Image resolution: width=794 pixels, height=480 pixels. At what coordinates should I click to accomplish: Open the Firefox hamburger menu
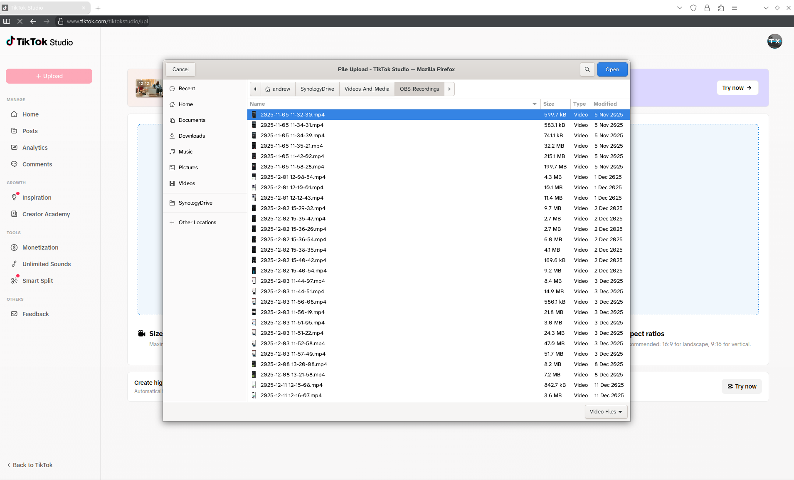click(735, 8)
